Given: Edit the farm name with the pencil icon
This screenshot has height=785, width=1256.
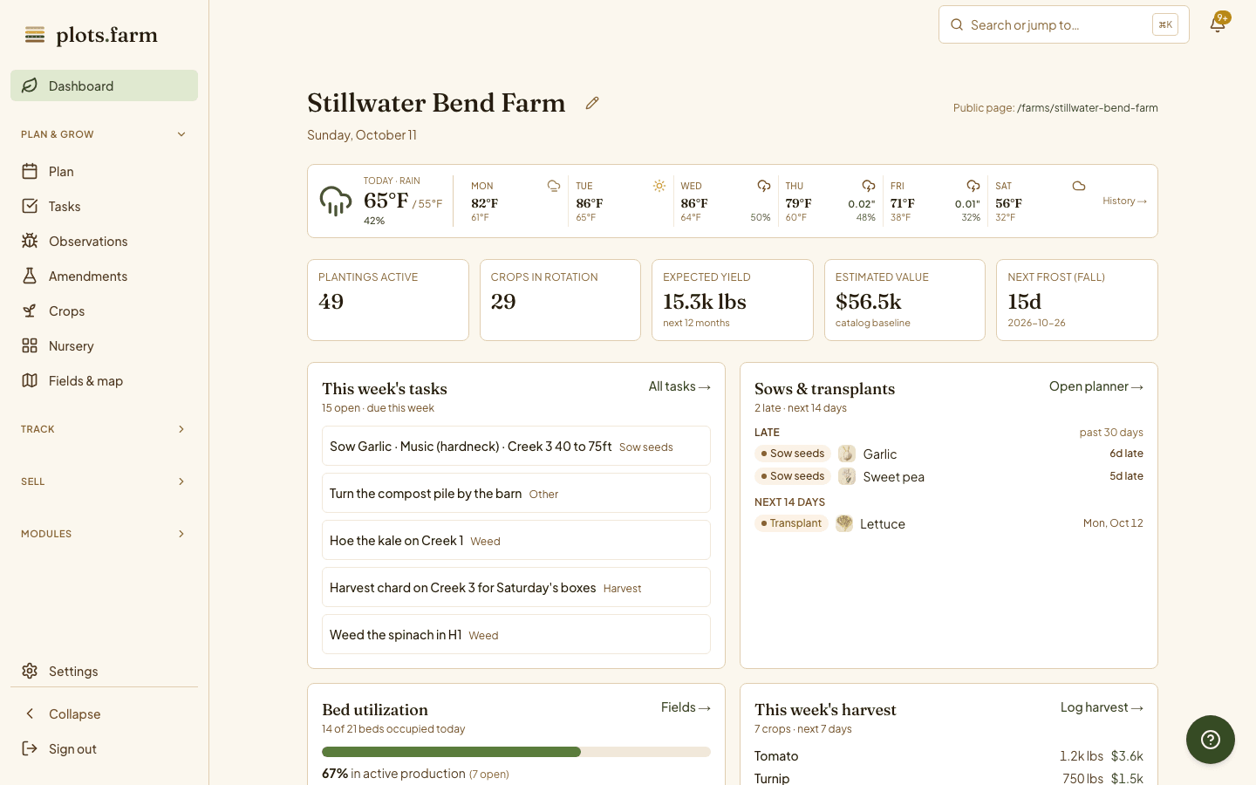Looking at the screenshot, I should pyautogui.click(x=592, y=103).
